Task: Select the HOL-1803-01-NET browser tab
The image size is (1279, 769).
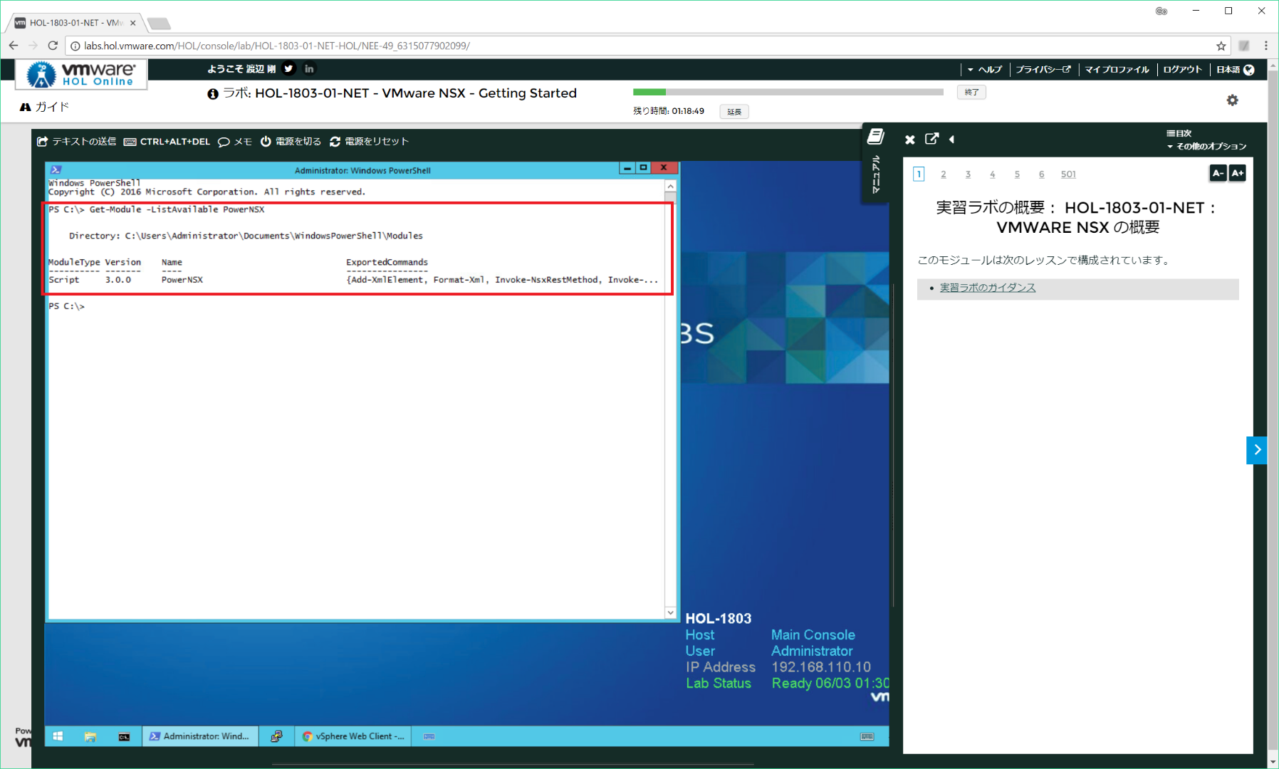Action: coord(75,23)
